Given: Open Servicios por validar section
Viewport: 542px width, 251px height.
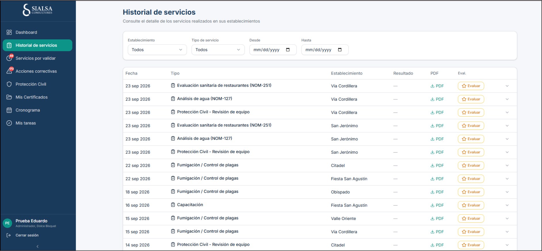Looking at the screenshot, I should [37, 58].
